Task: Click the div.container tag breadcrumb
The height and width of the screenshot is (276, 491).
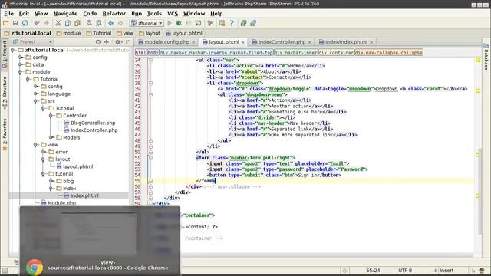Action: point(336,53)
